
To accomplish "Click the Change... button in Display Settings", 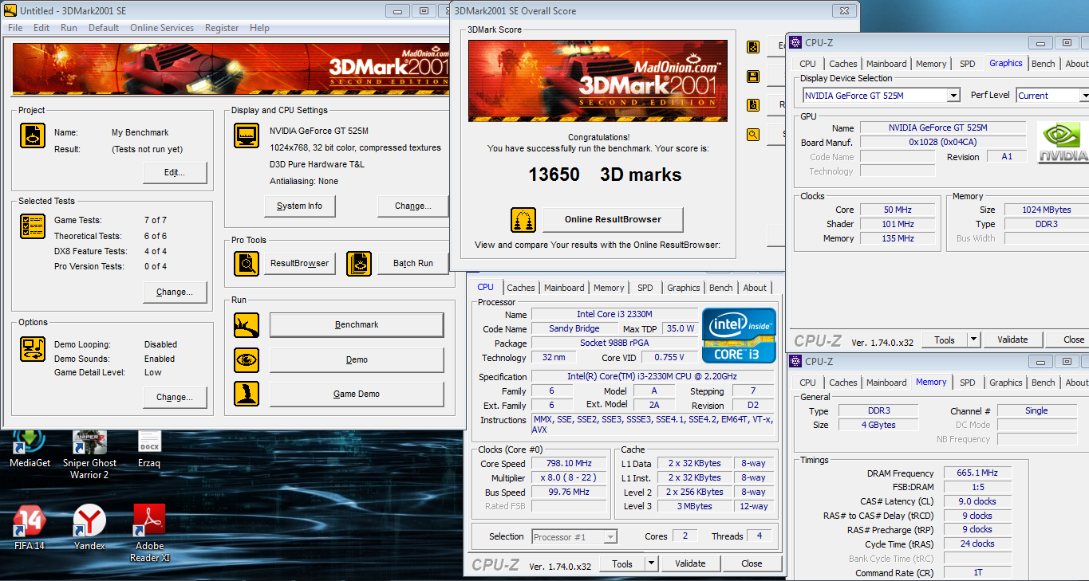I will coord(413,206).
